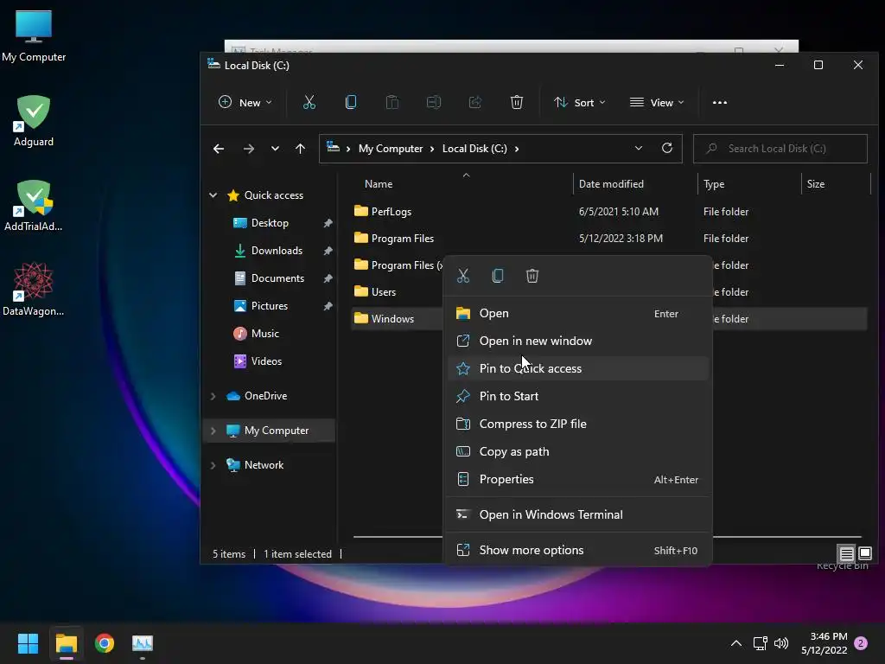This screenshot has height=664, width=885.
Task: Expand the Network tree node
Action: 213,465
